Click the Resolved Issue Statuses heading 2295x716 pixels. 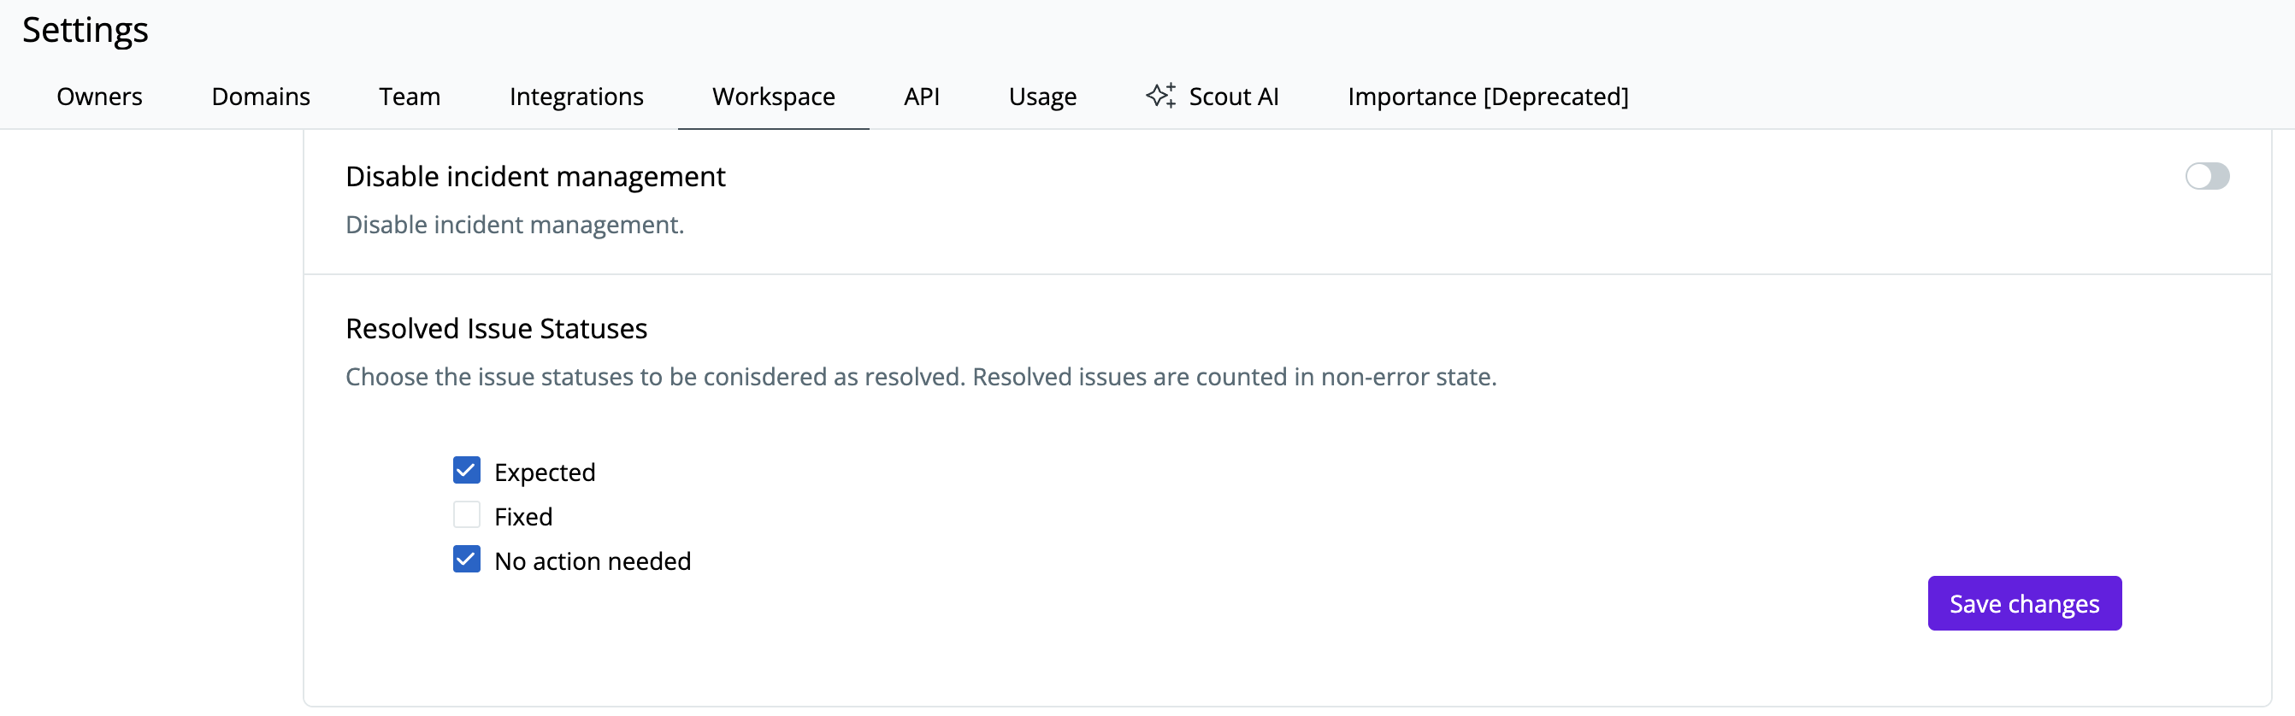[496, 329]
